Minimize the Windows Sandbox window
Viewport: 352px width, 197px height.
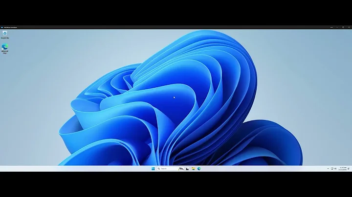click(x=337, y=27)
